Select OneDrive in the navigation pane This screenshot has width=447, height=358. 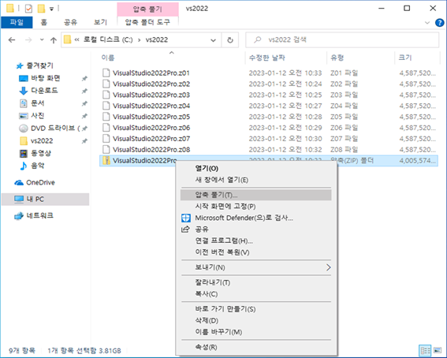click(x=35, y=182)
